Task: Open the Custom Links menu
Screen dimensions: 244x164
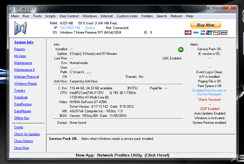Action: [x=127, y=16]
